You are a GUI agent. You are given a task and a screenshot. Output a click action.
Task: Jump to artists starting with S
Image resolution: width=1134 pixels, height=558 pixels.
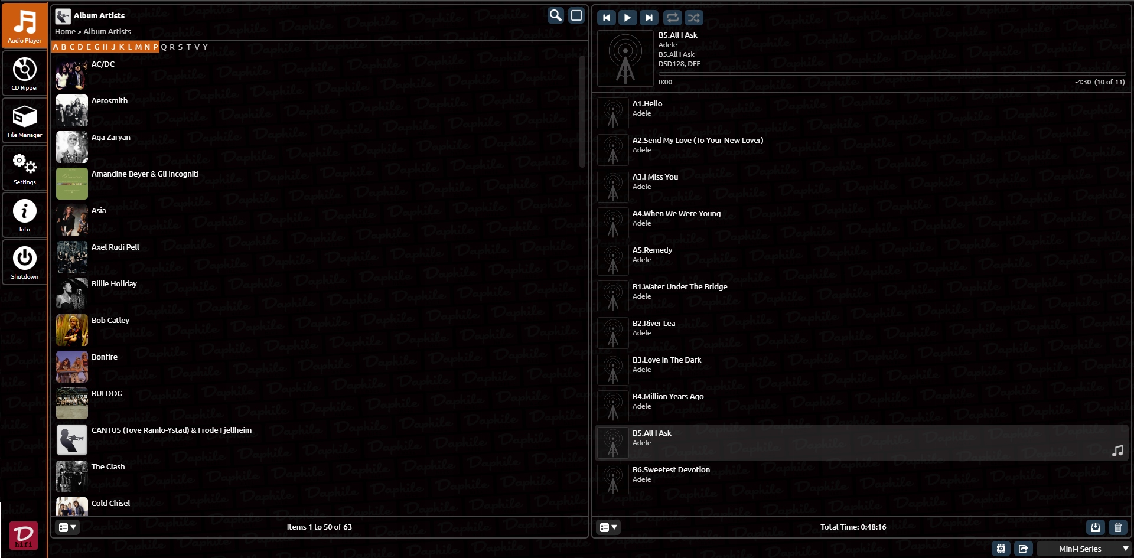pos(180,47)
